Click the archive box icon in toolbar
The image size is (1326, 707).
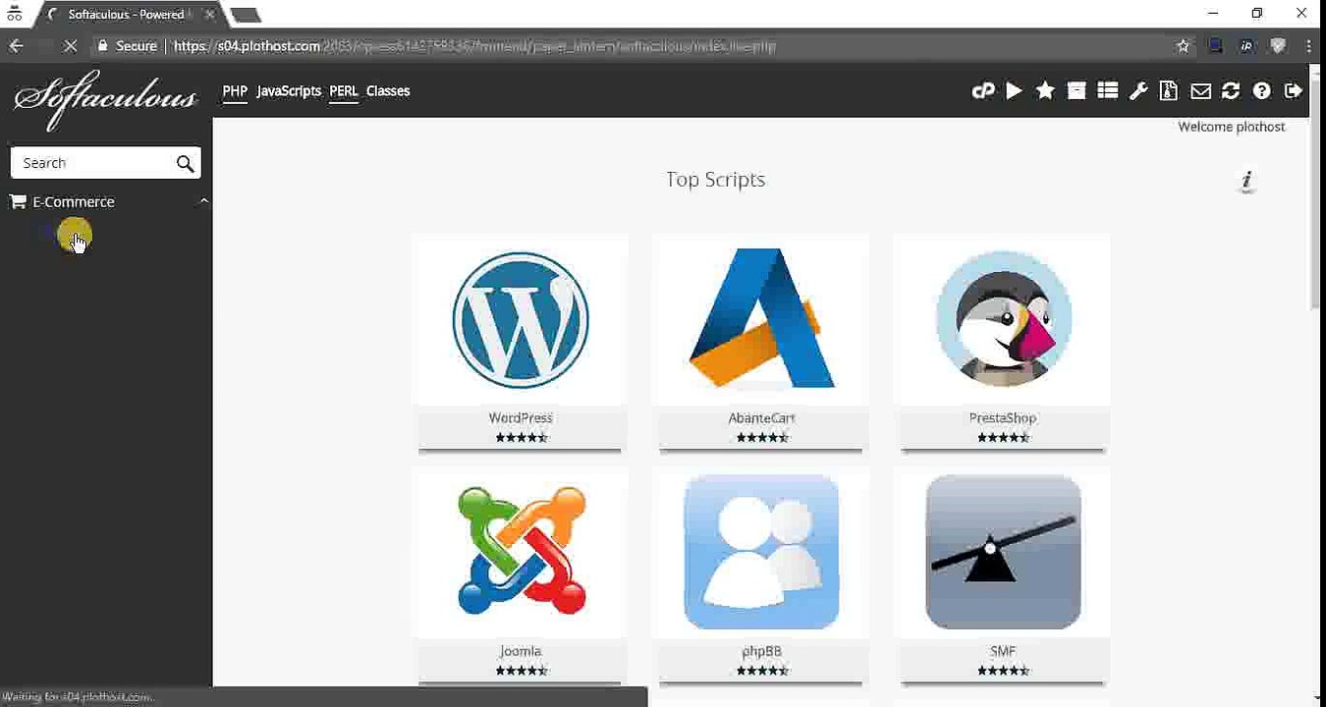coord(1077,90)
